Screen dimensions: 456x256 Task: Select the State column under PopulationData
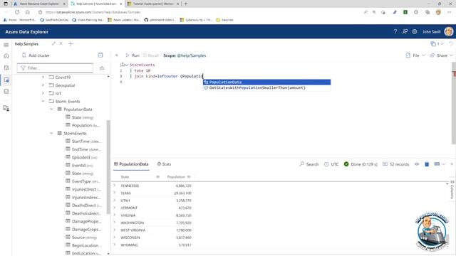coord(79,117)
